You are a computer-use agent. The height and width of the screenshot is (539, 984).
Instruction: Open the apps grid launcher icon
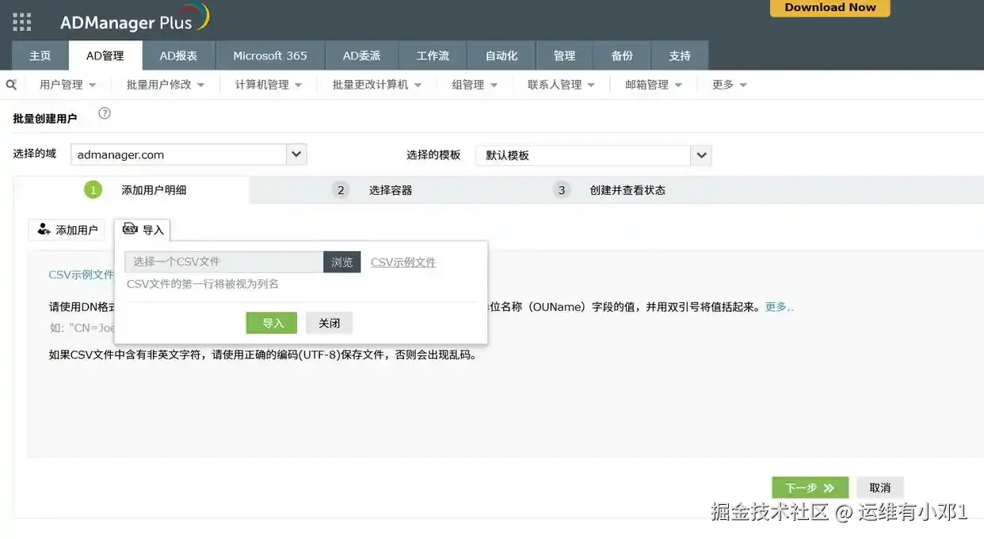tap(22, 22)
